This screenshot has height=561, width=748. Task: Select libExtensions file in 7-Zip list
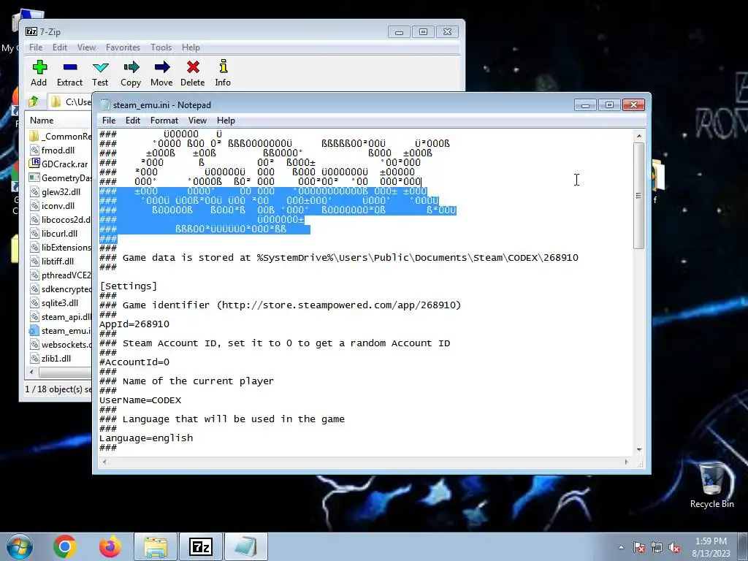(60, 247)
